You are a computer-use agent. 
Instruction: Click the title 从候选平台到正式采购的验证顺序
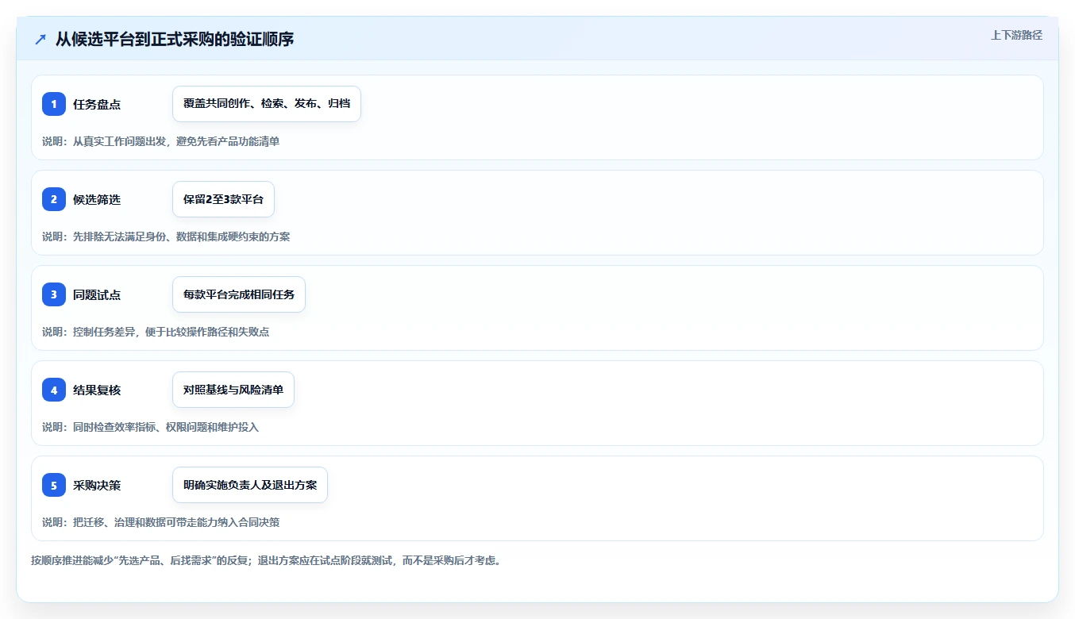click(175, 39)
